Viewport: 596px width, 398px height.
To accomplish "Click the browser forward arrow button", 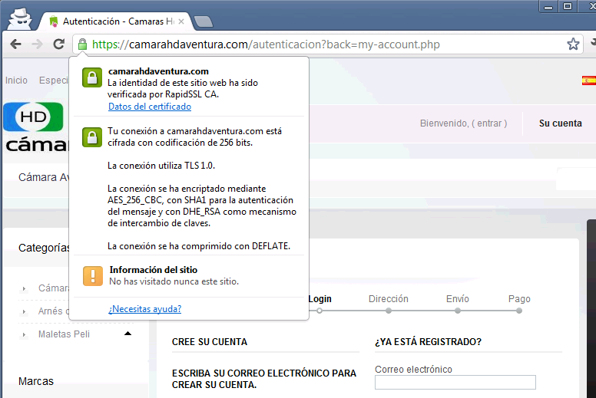I will [x=37, y=44].
